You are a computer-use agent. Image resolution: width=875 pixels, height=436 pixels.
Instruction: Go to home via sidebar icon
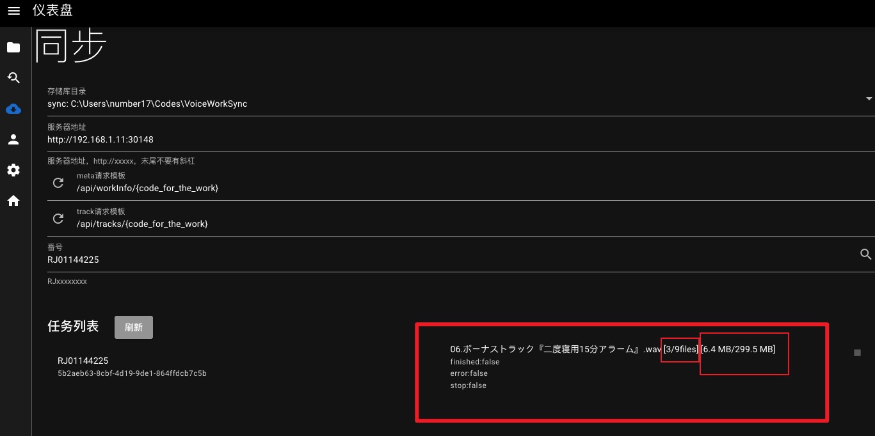[x=13, y=201]
